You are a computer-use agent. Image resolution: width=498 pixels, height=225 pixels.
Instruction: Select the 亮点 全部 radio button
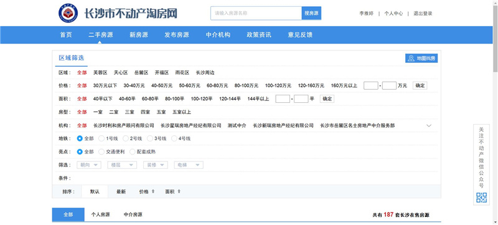80,152
